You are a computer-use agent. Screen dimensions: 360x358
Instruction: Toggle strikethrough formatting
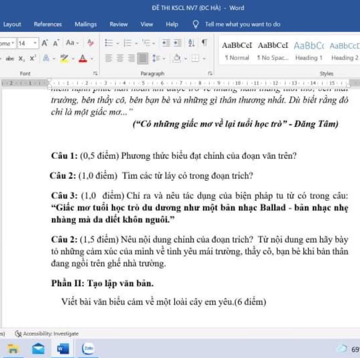point(10,59)
